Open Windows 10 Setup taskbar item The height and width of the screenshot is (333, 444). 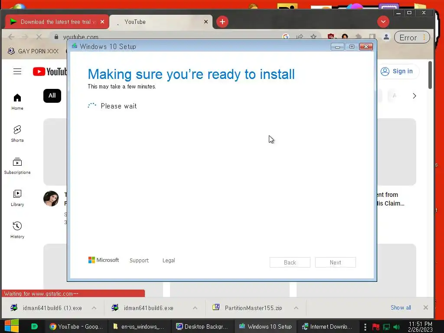(x=265, y=326)
